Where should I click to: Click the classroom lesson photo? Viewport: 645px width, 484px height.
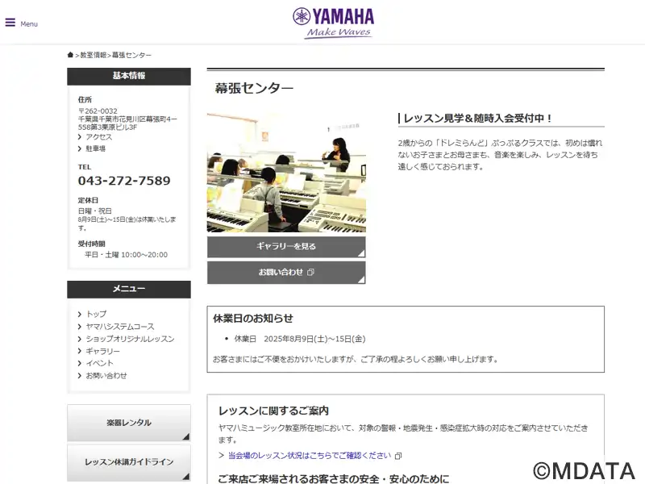(286, 172)
